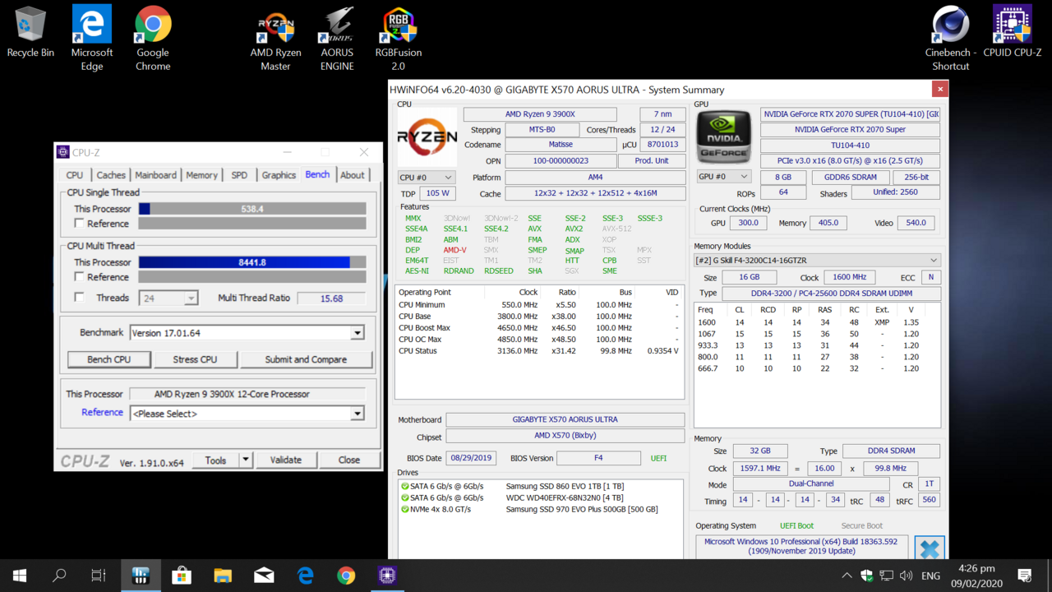Enable single thread Reference checkbox
The image size is (1052, 592).
tap(80, 224)
